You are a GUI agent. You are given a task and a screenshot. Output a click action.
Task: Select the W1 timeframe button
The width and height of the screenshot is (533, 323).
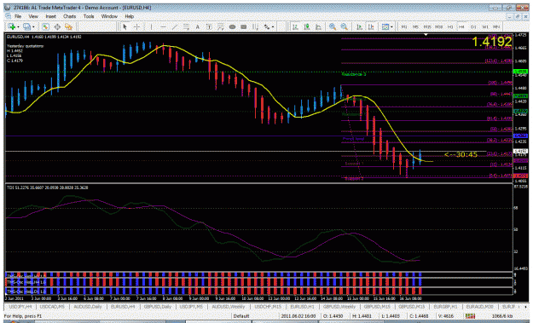[484, 26]
